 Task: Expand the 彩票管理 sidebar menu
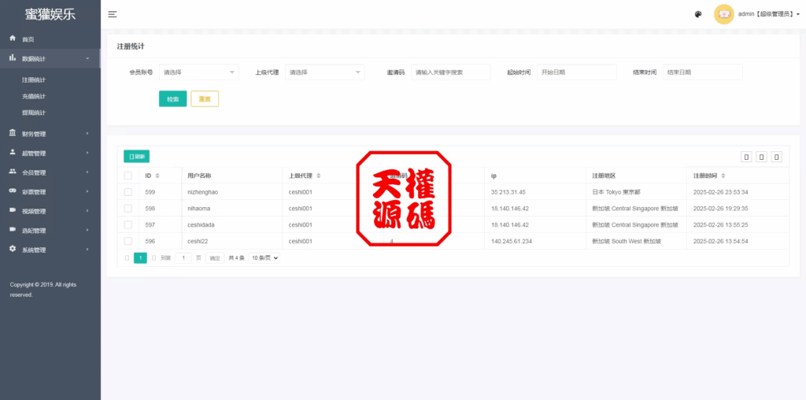pyautogui.click(x=50, y=192)
